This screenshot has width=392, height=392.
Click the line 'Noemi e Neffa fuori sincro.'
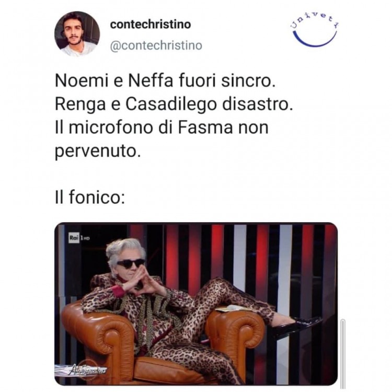[x=165, y=81]
